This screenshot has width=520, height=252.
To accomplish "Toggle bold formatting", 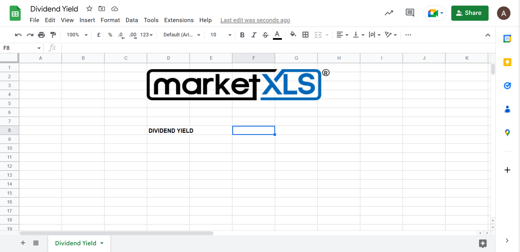I will click(242, 35).
